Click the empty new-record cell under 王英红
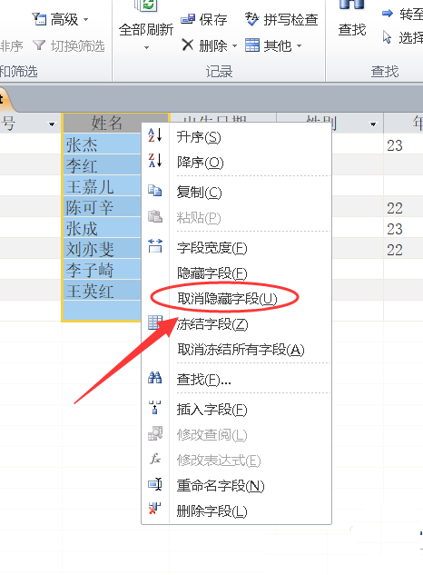The height and width of the screenshot is (575, 423). (102, 311)
